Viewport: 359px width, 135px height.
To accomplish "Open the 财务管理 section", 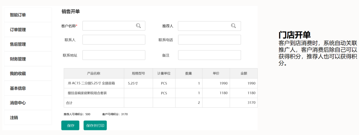I will point(18,59).
